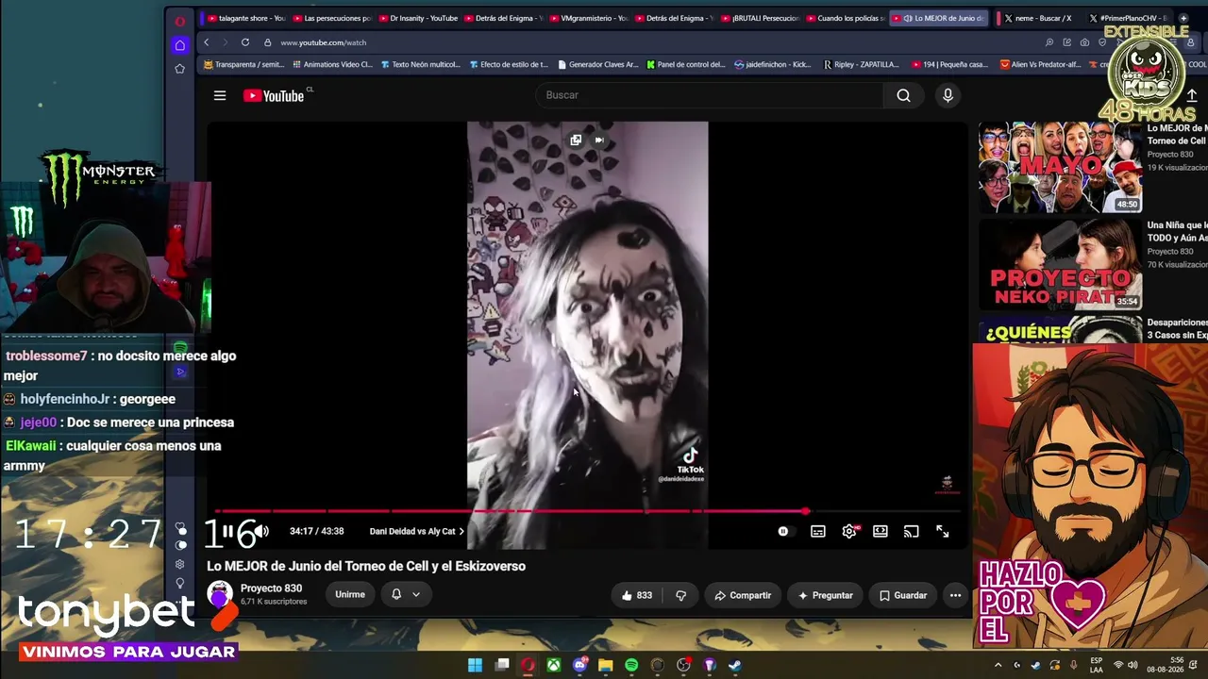Open the MAYO 48:50 recommended video thumbnail
Viewport: 1208px width, 679px height.
tap(1060, 169)
